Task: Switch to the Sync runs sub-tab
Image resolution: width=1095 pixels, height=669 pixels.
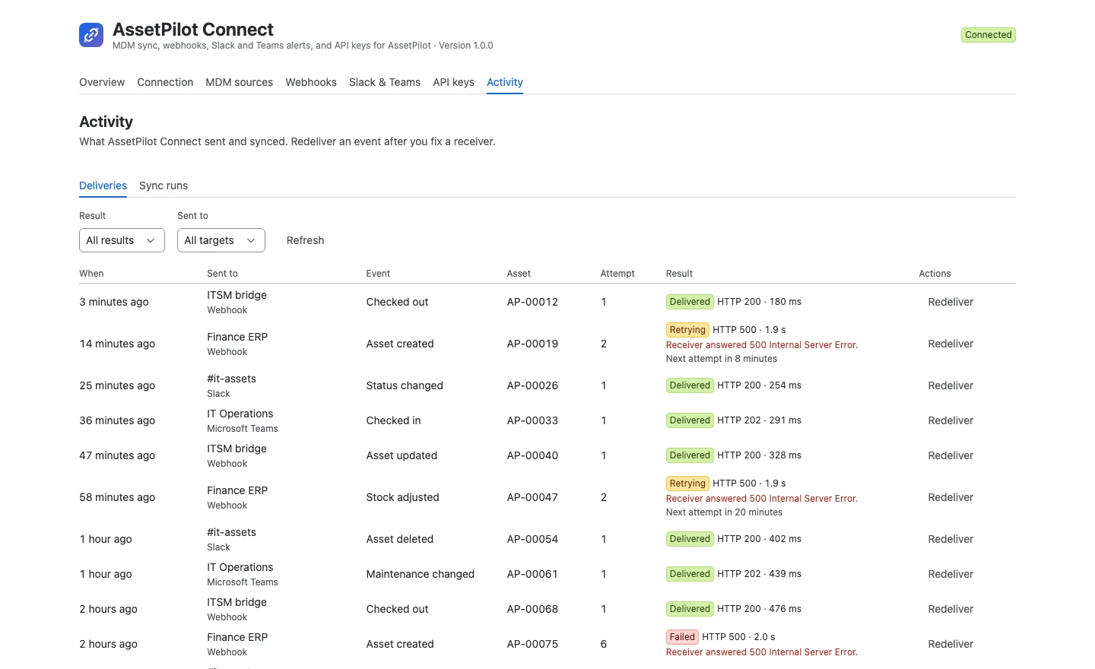Action: pyautogui.click(x=163, y=185)
